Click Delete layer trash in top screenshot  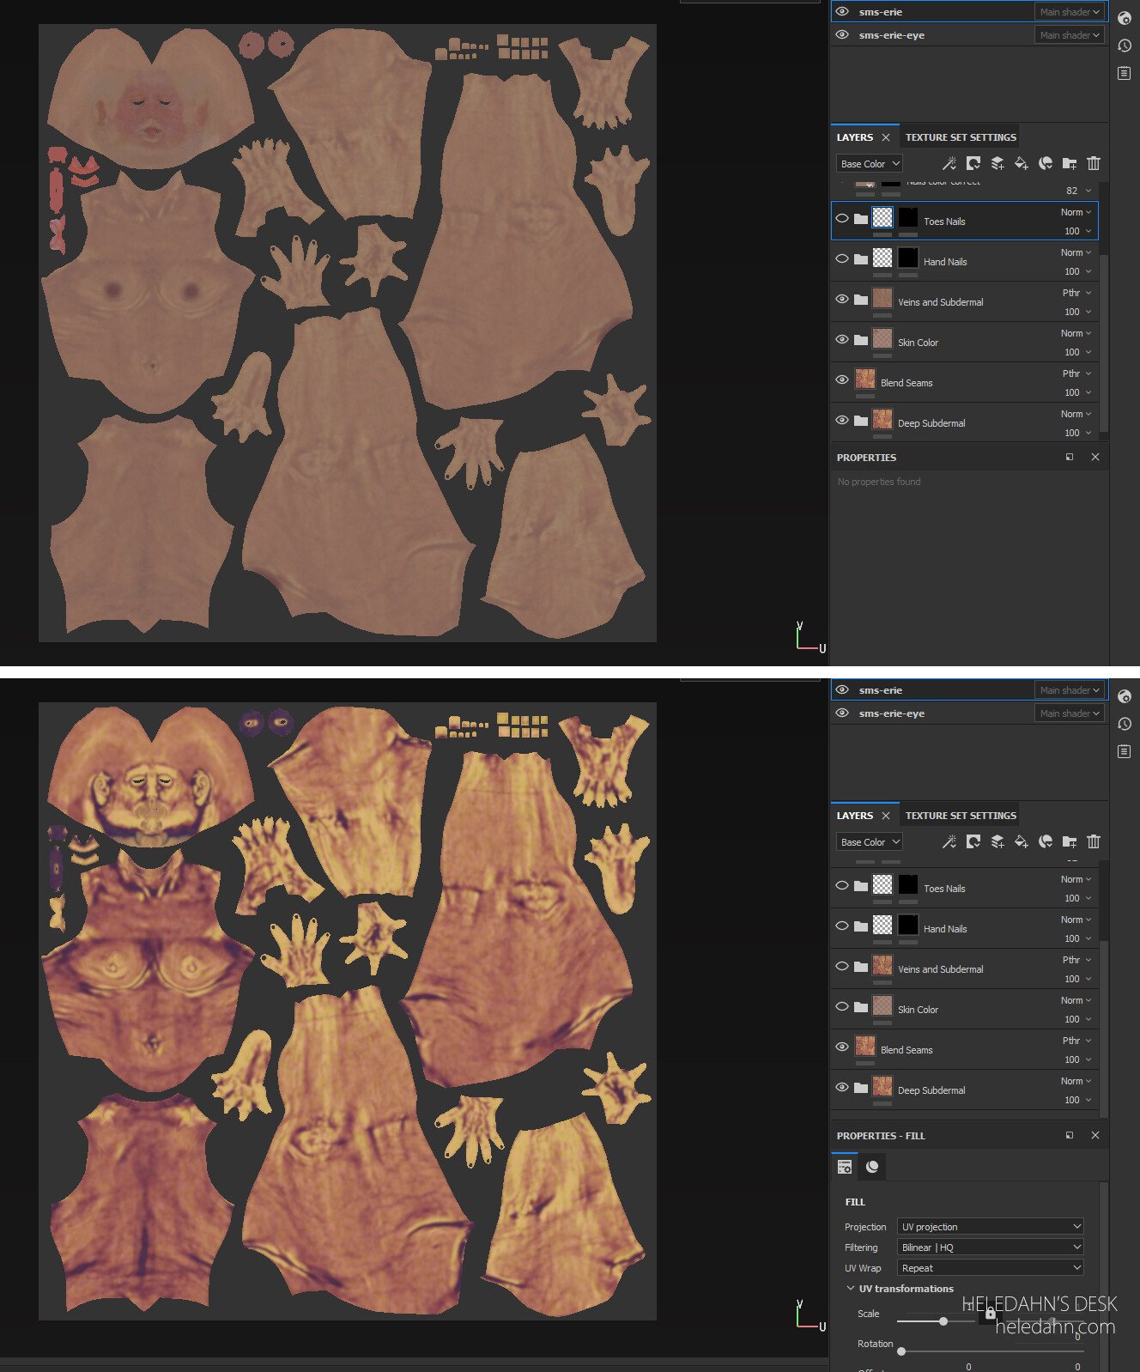(x=1093, y=163)
